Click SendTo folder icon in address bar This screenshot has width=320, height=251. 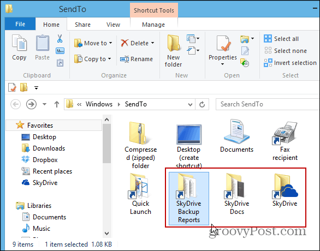point(69,104)
